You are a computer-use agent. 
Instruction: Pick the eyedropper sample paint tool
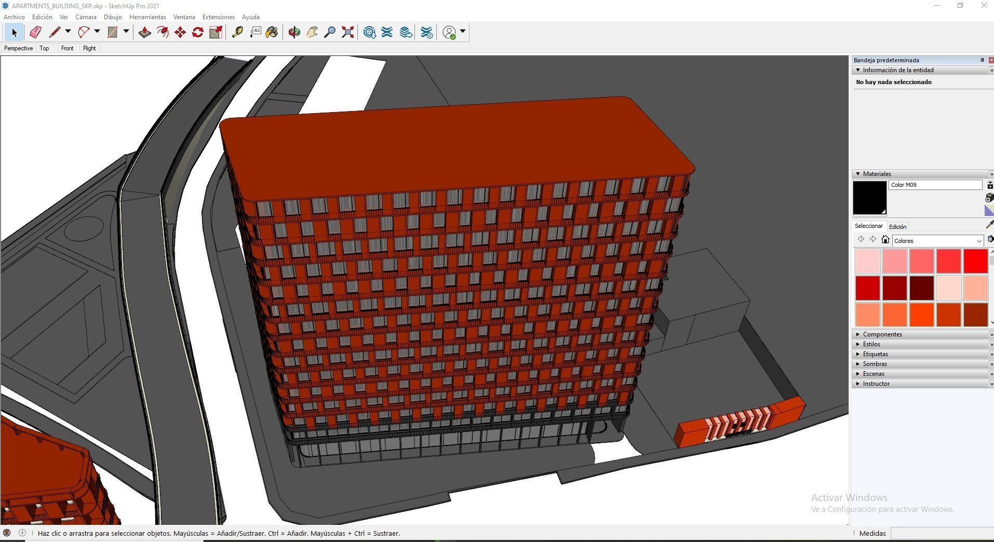pyautogui.click(x=989, y=224)
